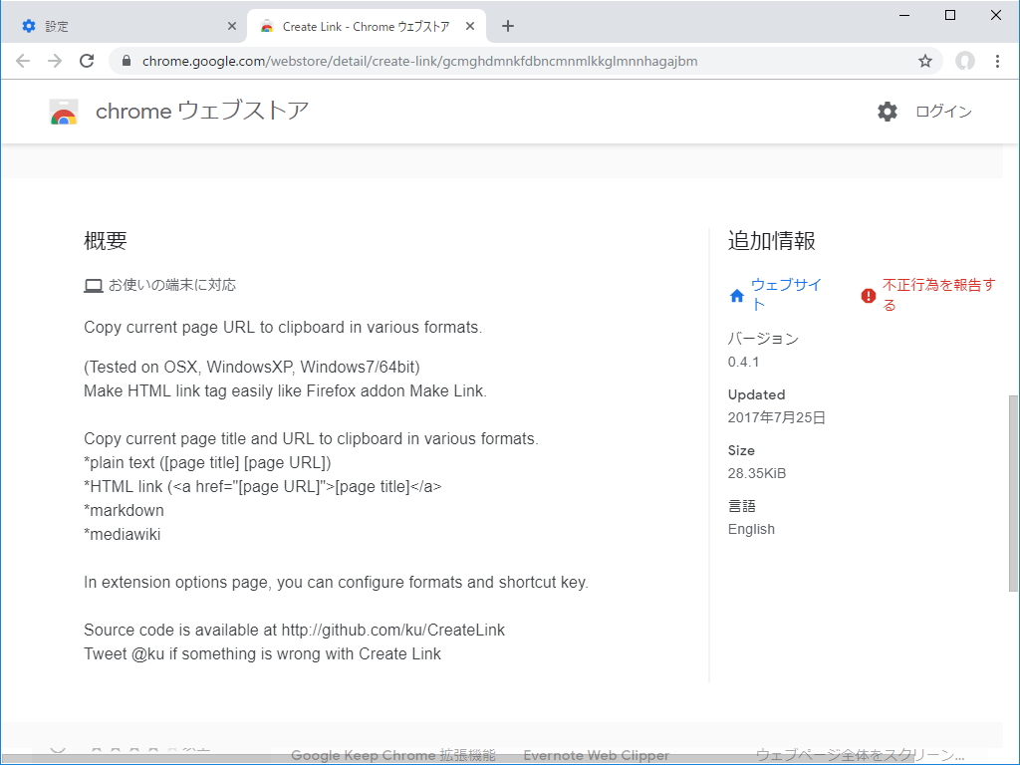This screenshot has height=765, width=1020.
Task: Go back using the back arrow
Action: (23, 61)
